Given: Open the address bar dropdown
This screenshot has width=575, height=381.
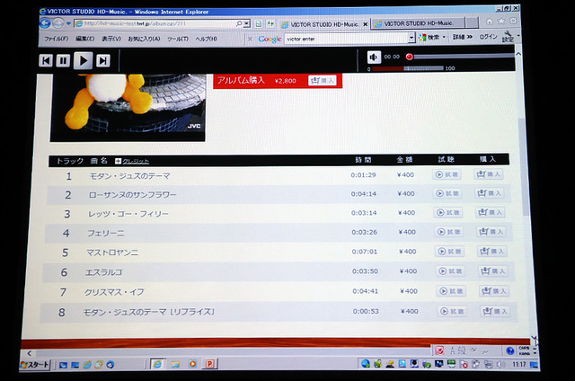Looking at the screenshot, I should point(247,23).
